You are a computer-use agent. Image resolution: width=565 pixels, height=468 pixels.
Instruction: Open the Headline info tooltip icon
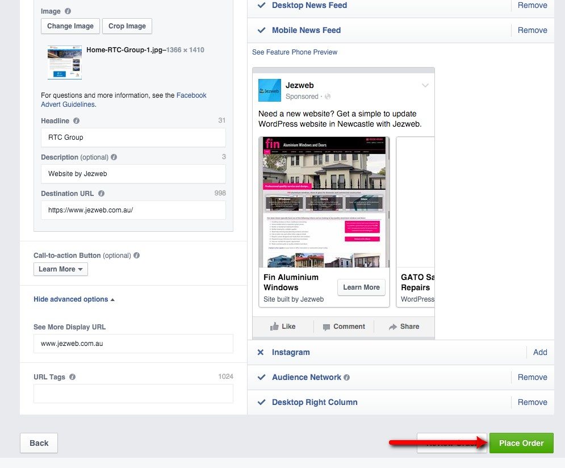(x=77, y=120)
